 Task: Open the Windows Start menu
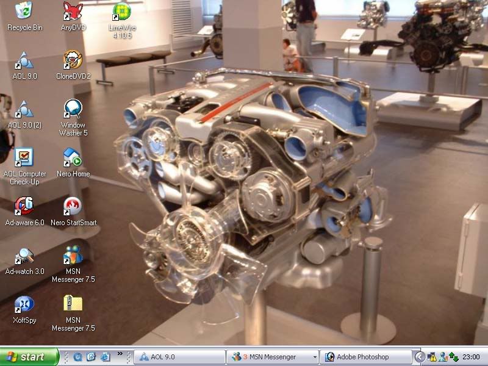click(x=29, y=357)
